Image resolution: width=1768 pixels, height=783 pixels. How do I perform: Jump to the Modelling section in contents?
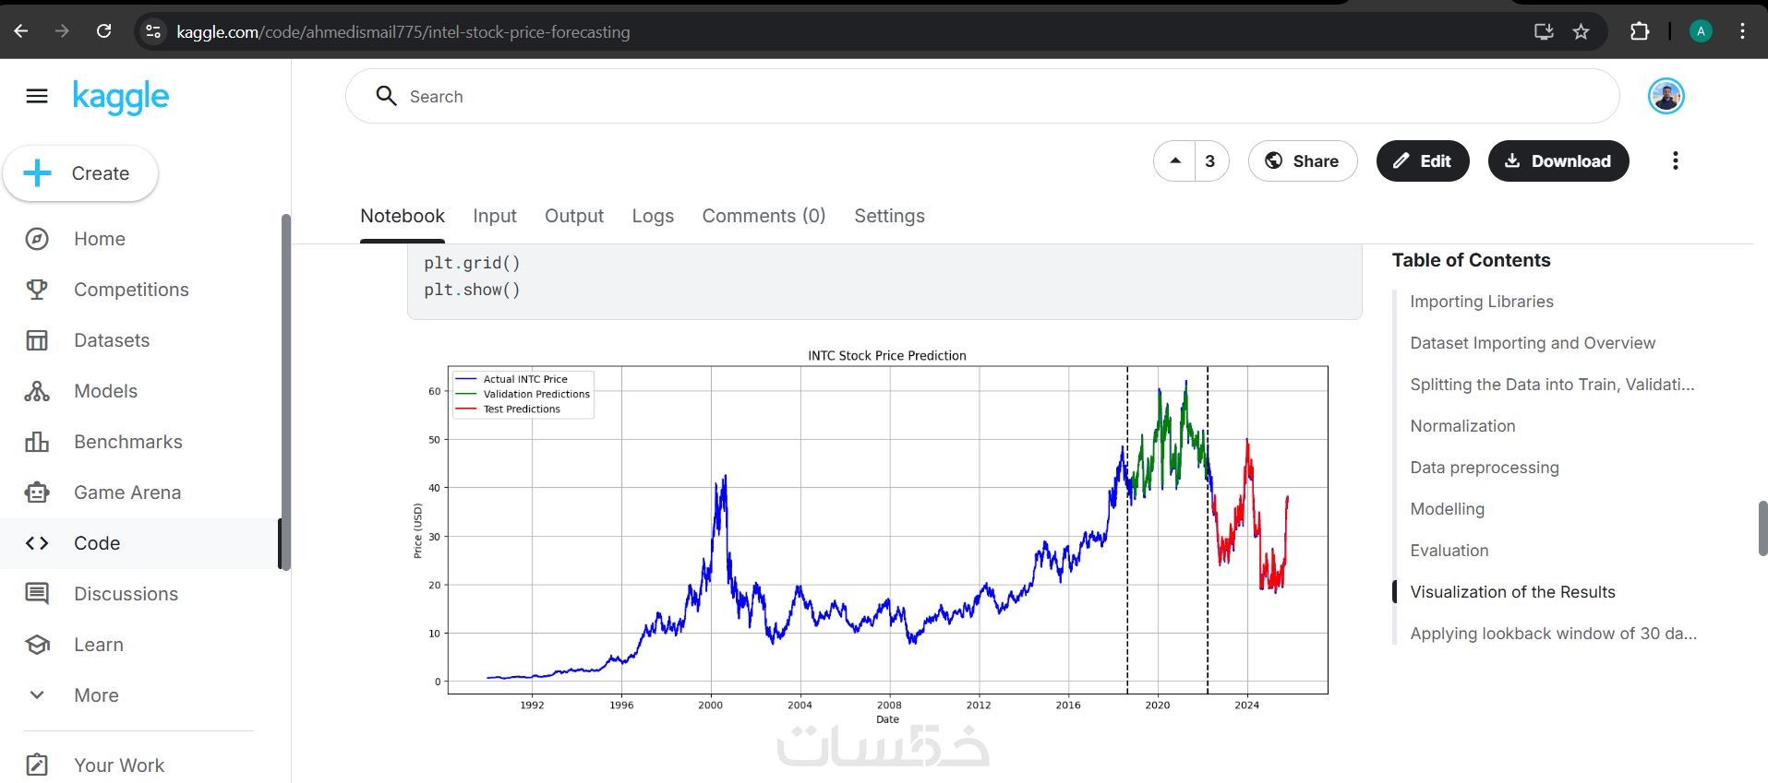coord(1447,509)
